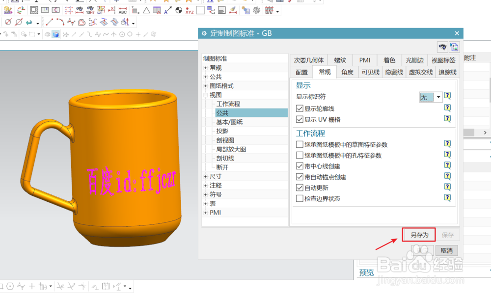The image size is (491, 297).
Task: Click the circle with diagonal line icon
Action: click(19, 22)
